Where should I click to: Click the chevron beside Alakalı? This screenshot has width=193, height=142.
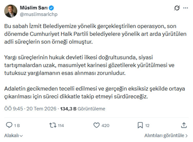21,136
